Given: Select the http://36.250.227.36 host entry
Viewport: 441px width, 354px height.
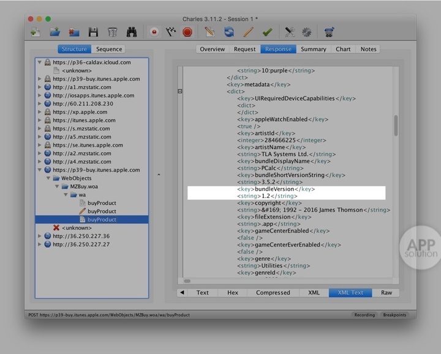Looking at the screenshot, I should (x=81, y=236).
